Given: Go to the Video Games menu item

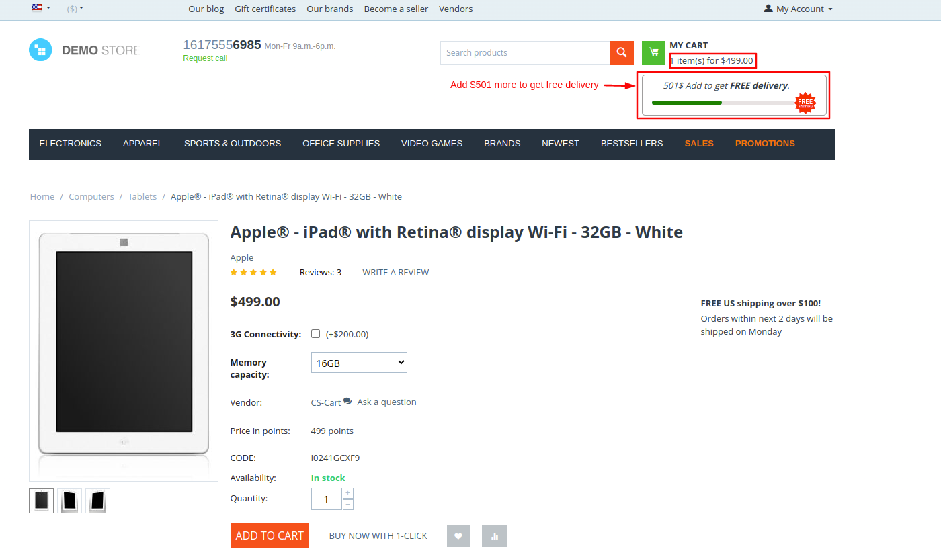Looking at the screenshot, I should click(432, 144).
